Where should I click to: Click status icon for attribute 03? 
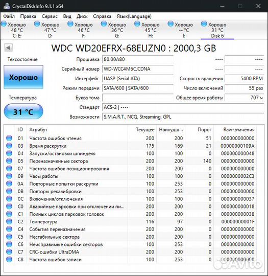(x=9, y=146)
